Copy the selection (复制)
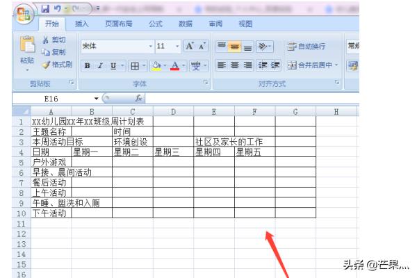Viewport: 417px width, 278px height. (54, 52)
